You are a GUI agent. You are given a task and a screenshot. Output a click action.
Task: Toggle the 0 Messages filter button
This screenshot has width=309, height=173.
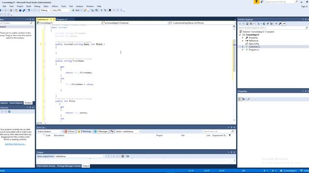(101, 131)
